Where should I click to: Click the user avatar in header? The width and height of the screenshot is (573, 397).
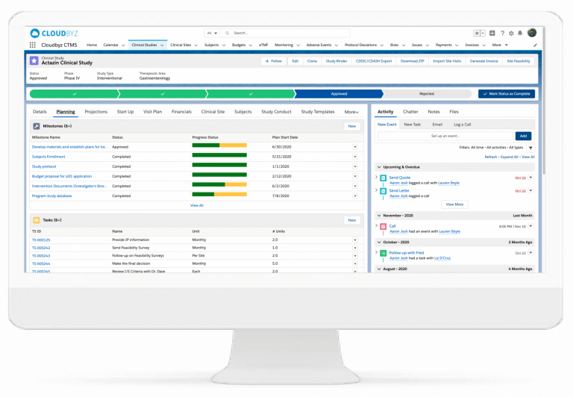531,33
